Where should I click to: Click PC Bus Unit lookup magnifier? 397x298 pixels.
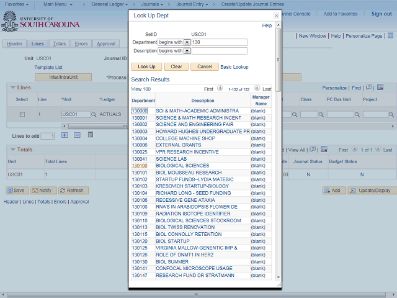pyautogui.click(x=357, y=114)
